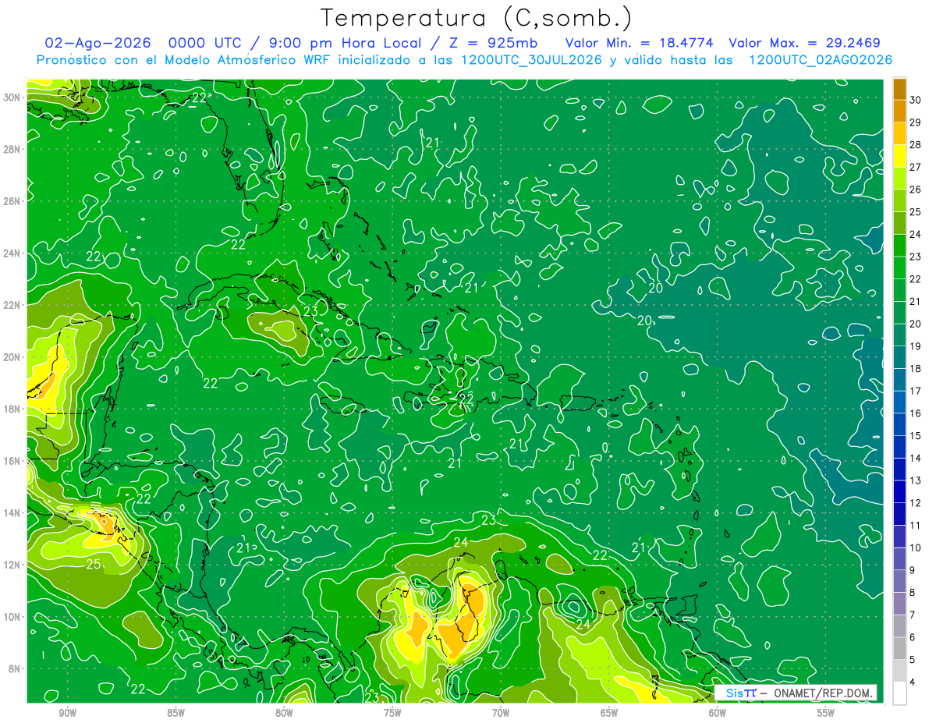
Task: Click the '20N' latitude axis label
Action: point(12,357)
